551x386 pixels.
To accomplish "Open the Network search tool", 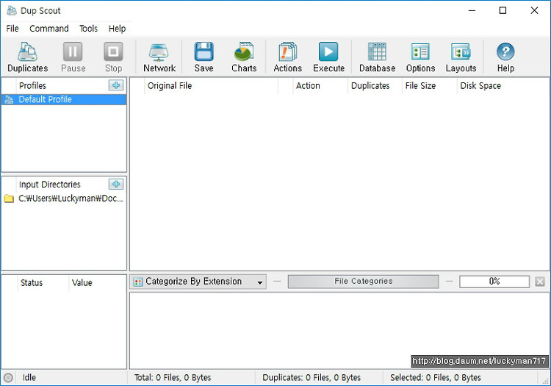I will [159, 57].
